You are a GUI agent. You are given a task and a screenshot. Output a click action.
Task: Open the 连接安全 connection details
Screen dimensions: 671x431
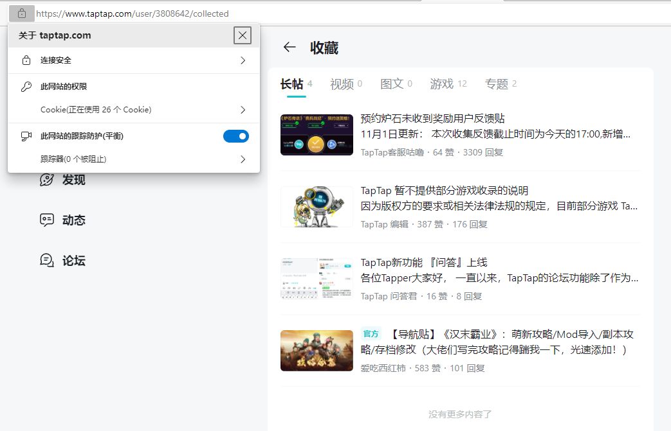(x=134, y=60)
